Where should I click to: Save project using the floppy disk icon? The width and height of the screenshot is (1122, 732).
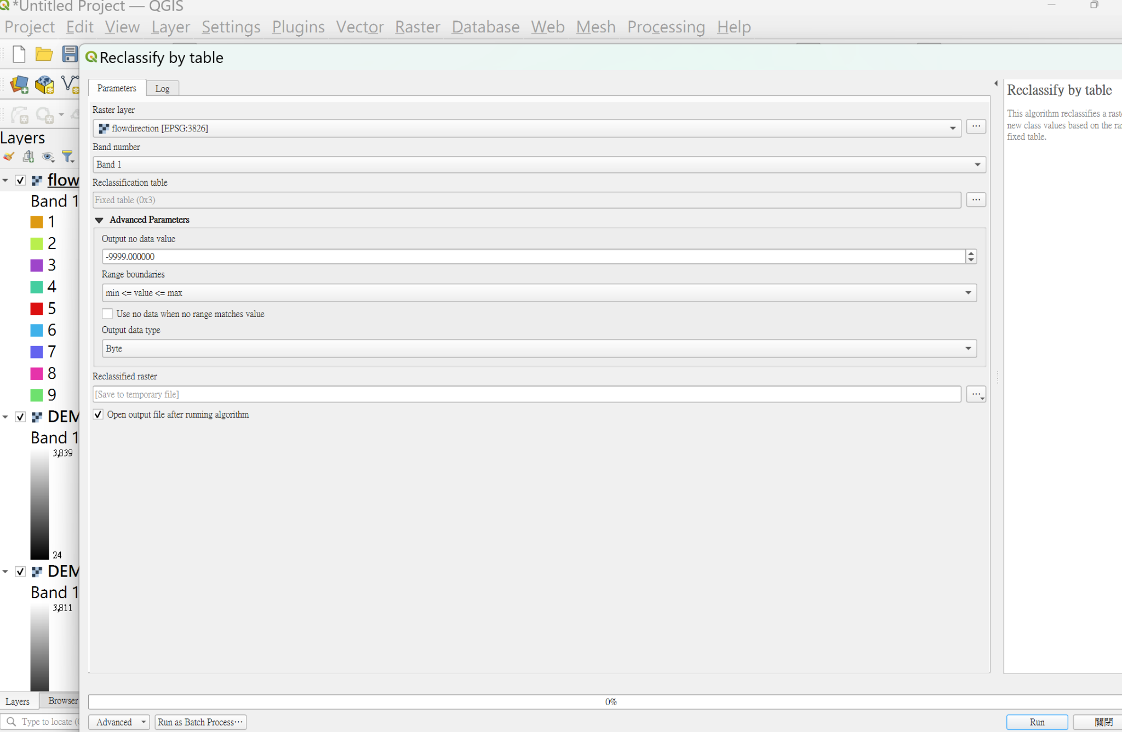70,54
